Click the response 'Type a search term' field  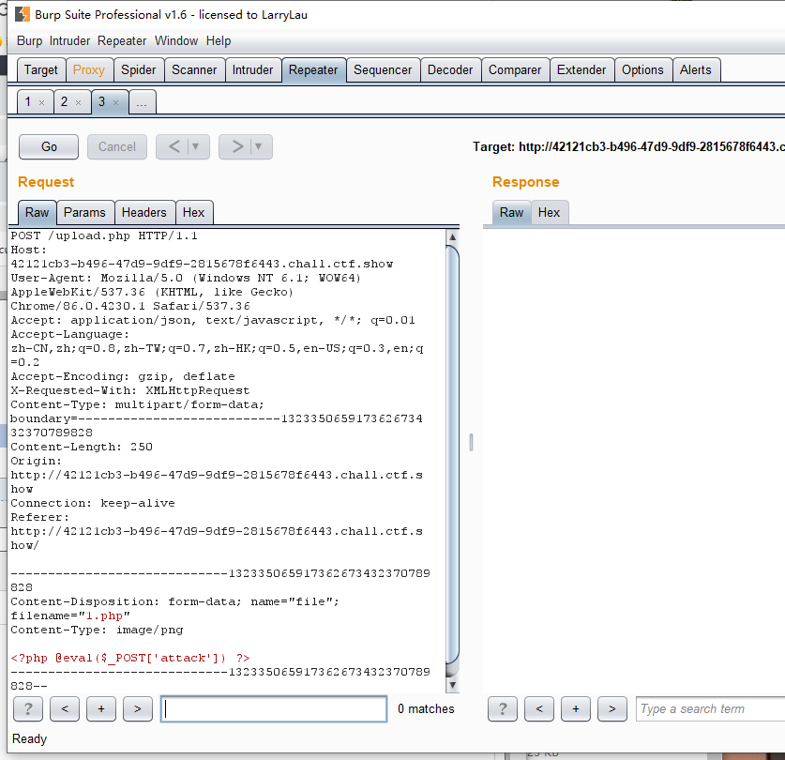coord(710,709)
